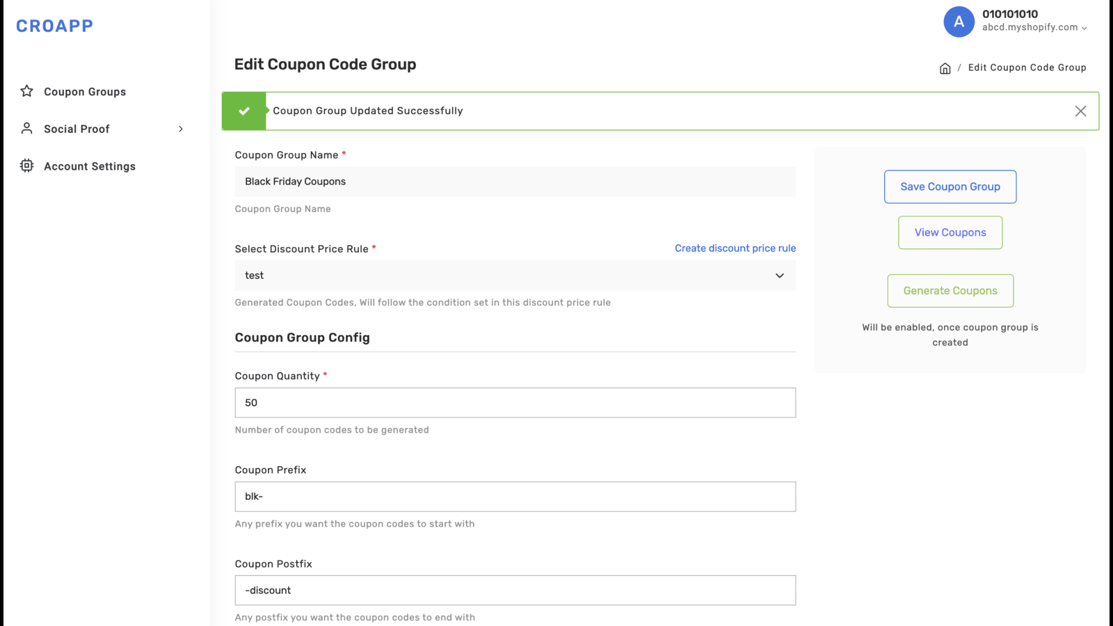
Task: Expand the Social Proof sidebar section
Action: pos(181,129)
